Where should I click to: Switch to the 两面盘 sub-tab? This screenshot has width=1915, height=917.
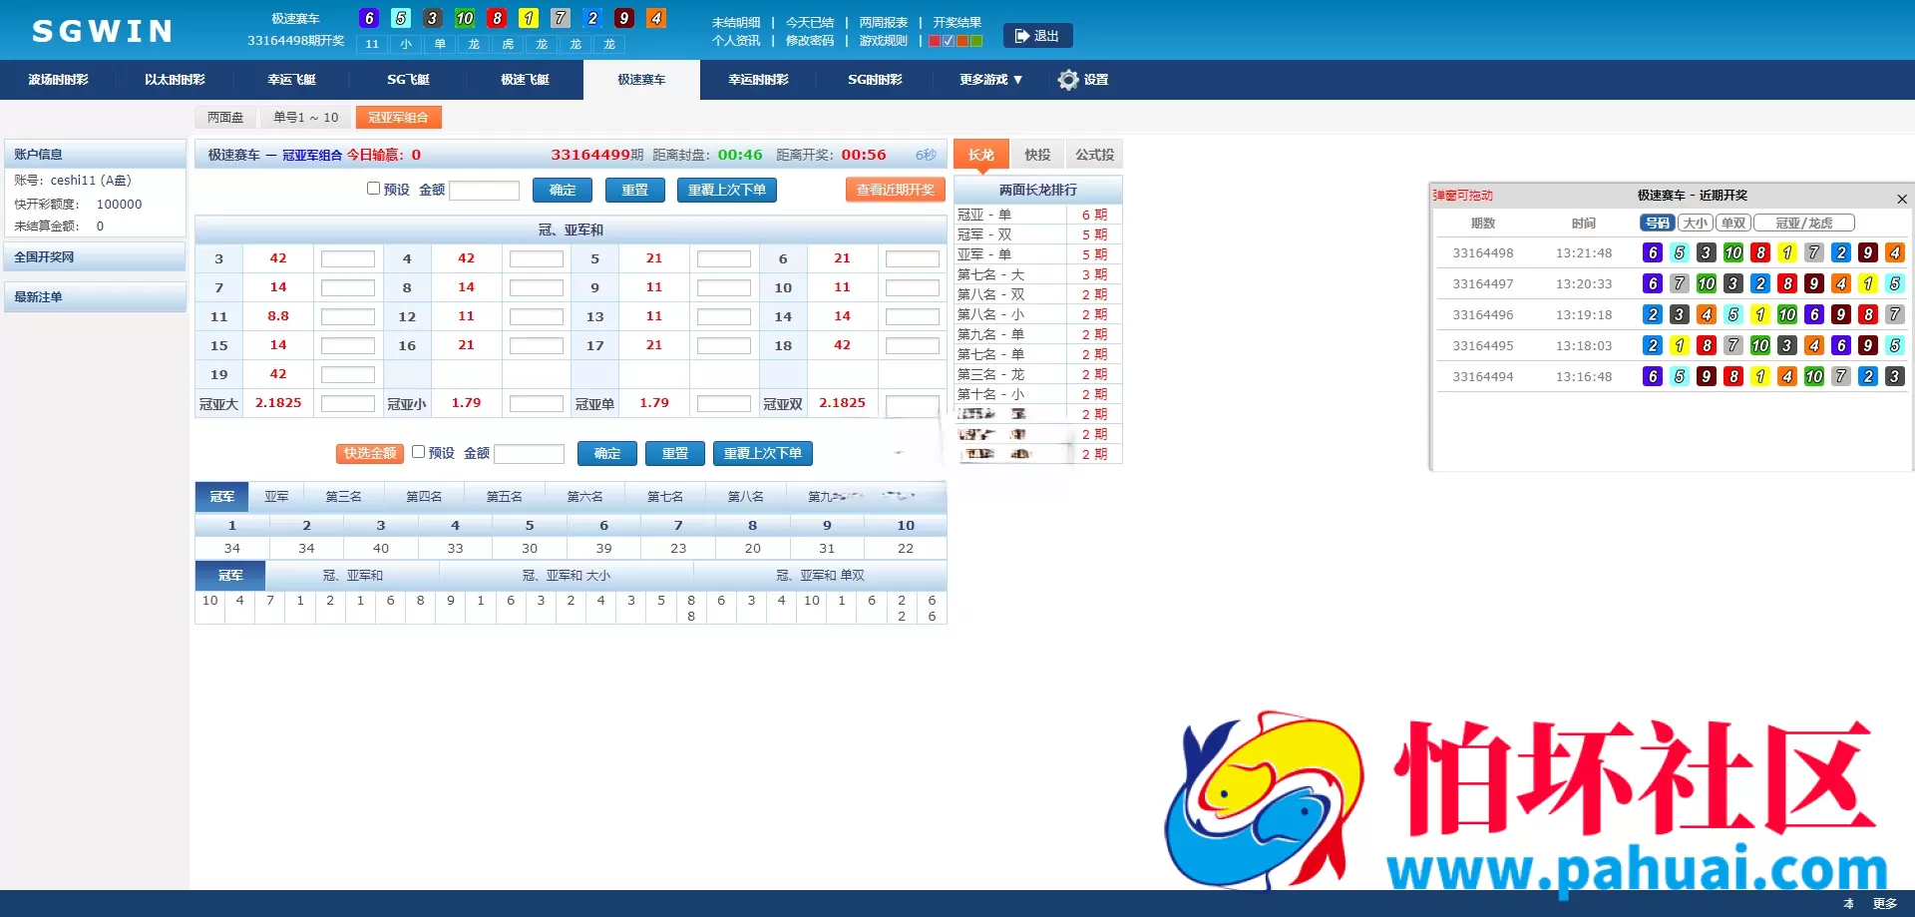(225, 118)
